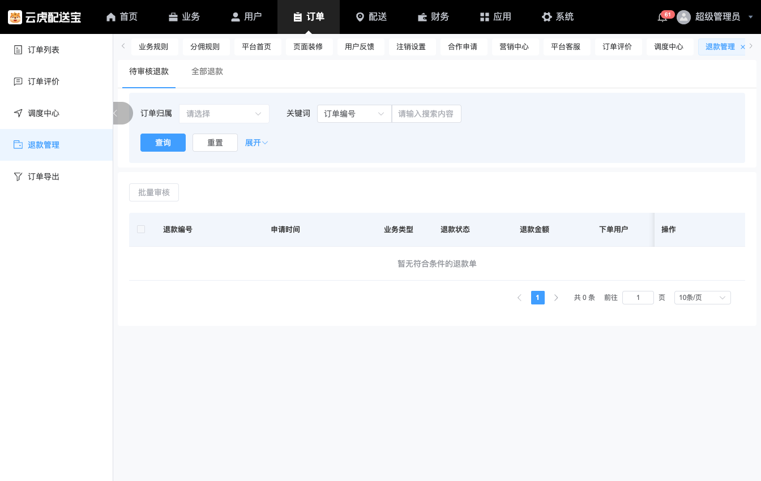
Task: Click the 订单评价 sidebar comment icon
Action: pyautogui.click(x=18, y=81)
